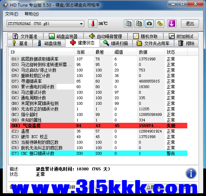This screenshot has width=206, height=196.
Task: Select the (05) 重映射扇区计数 row
Action: [98, 76]
